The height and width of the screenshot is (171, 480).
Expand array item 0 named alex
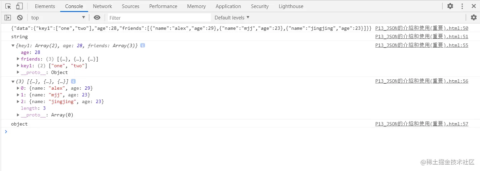click(18, 88)
